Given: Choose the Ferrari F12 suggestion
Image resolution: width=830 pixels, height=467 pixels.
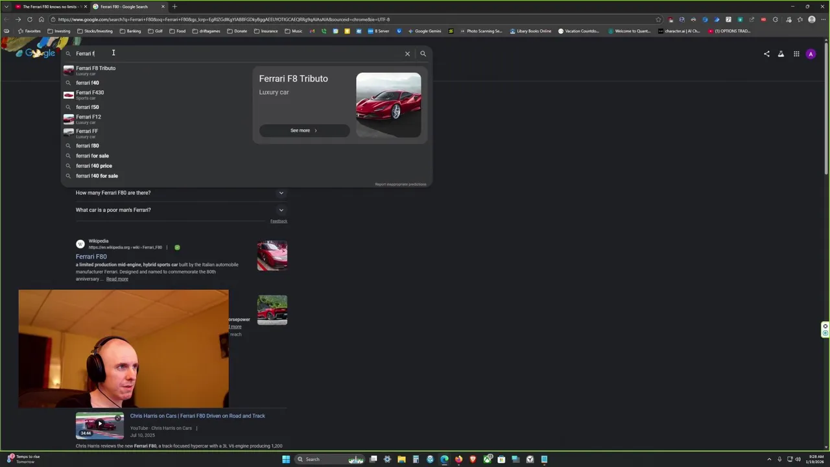Looking at the screenshot, I should pyautogui.click(x=156, y=119).
